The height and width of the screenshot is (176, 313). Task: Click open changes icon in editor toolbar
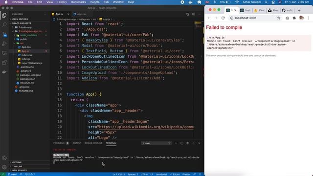188,14
